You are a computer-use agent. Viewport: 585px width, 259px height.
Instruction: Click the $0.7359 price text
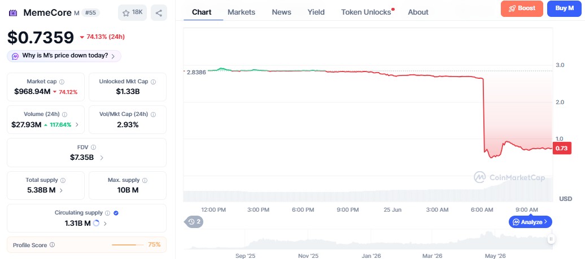41,38
